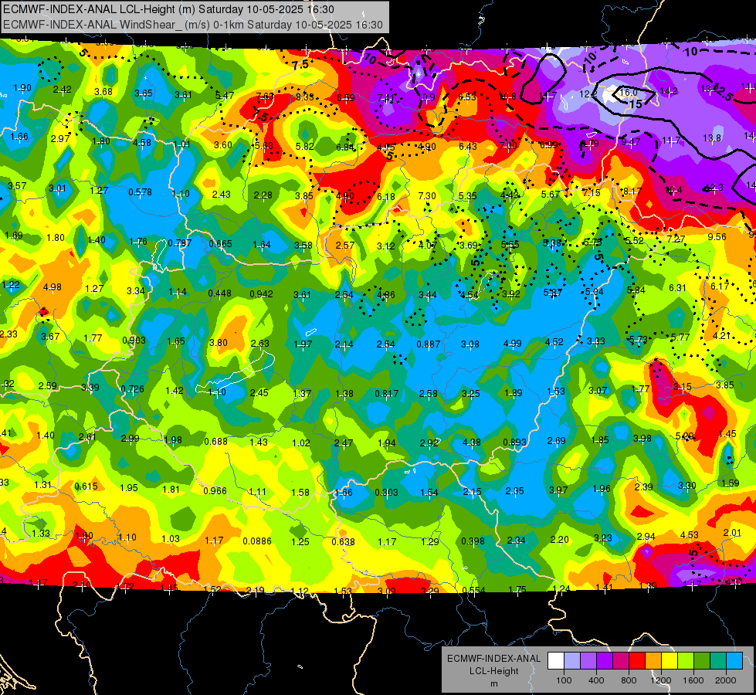Image resolution: width=756 pixels, height=695 pixels.
Task: Click the wind shear value 0.903
Action: 134,340
